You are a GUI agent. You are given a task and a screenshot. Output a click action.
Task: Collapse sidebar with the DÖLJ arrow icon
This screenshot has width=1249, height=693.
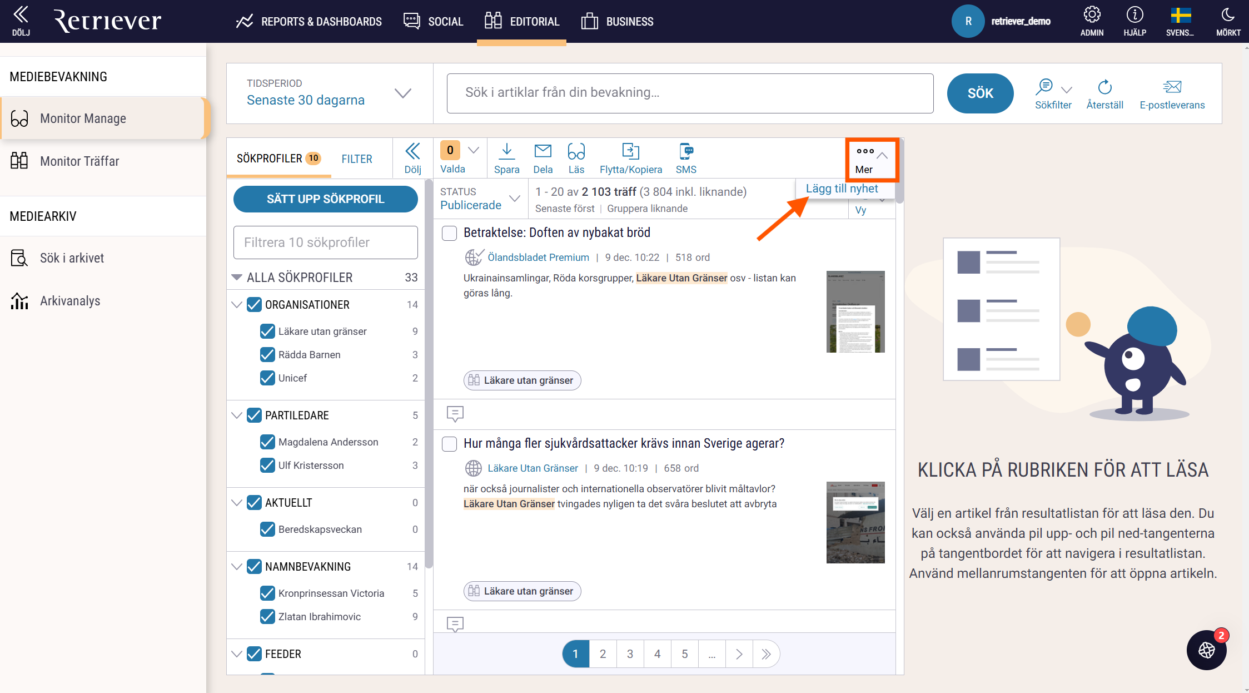(x=21, y=21)
